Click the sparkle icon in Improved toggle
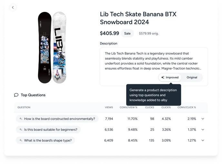222x164 pixels. coord(163,77)
